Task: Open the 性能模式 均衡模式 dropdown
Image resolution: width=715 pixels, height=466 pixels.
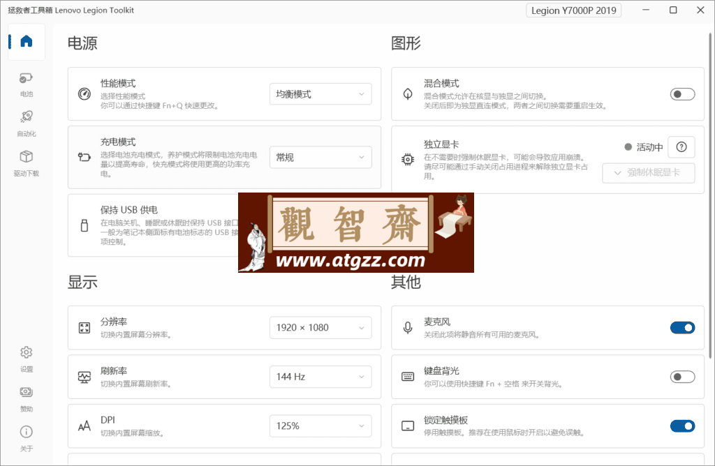Action: coord(320,94)
